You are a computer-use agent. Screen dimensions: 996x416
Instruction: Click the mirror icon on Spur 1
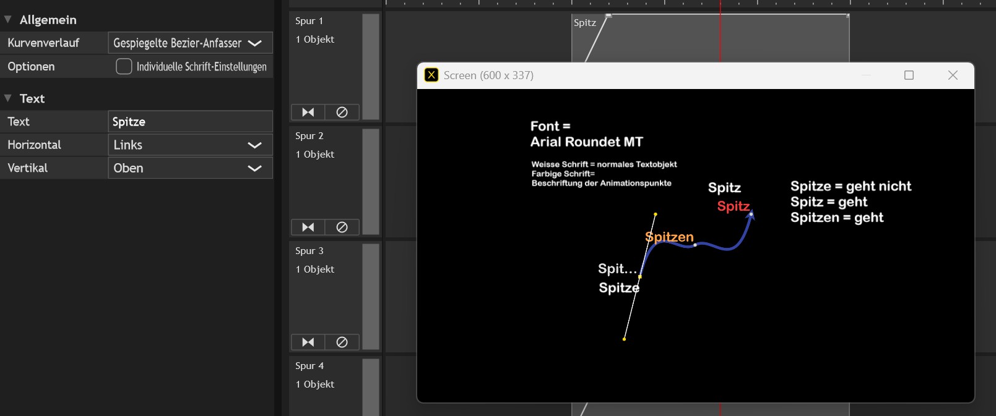308,112
